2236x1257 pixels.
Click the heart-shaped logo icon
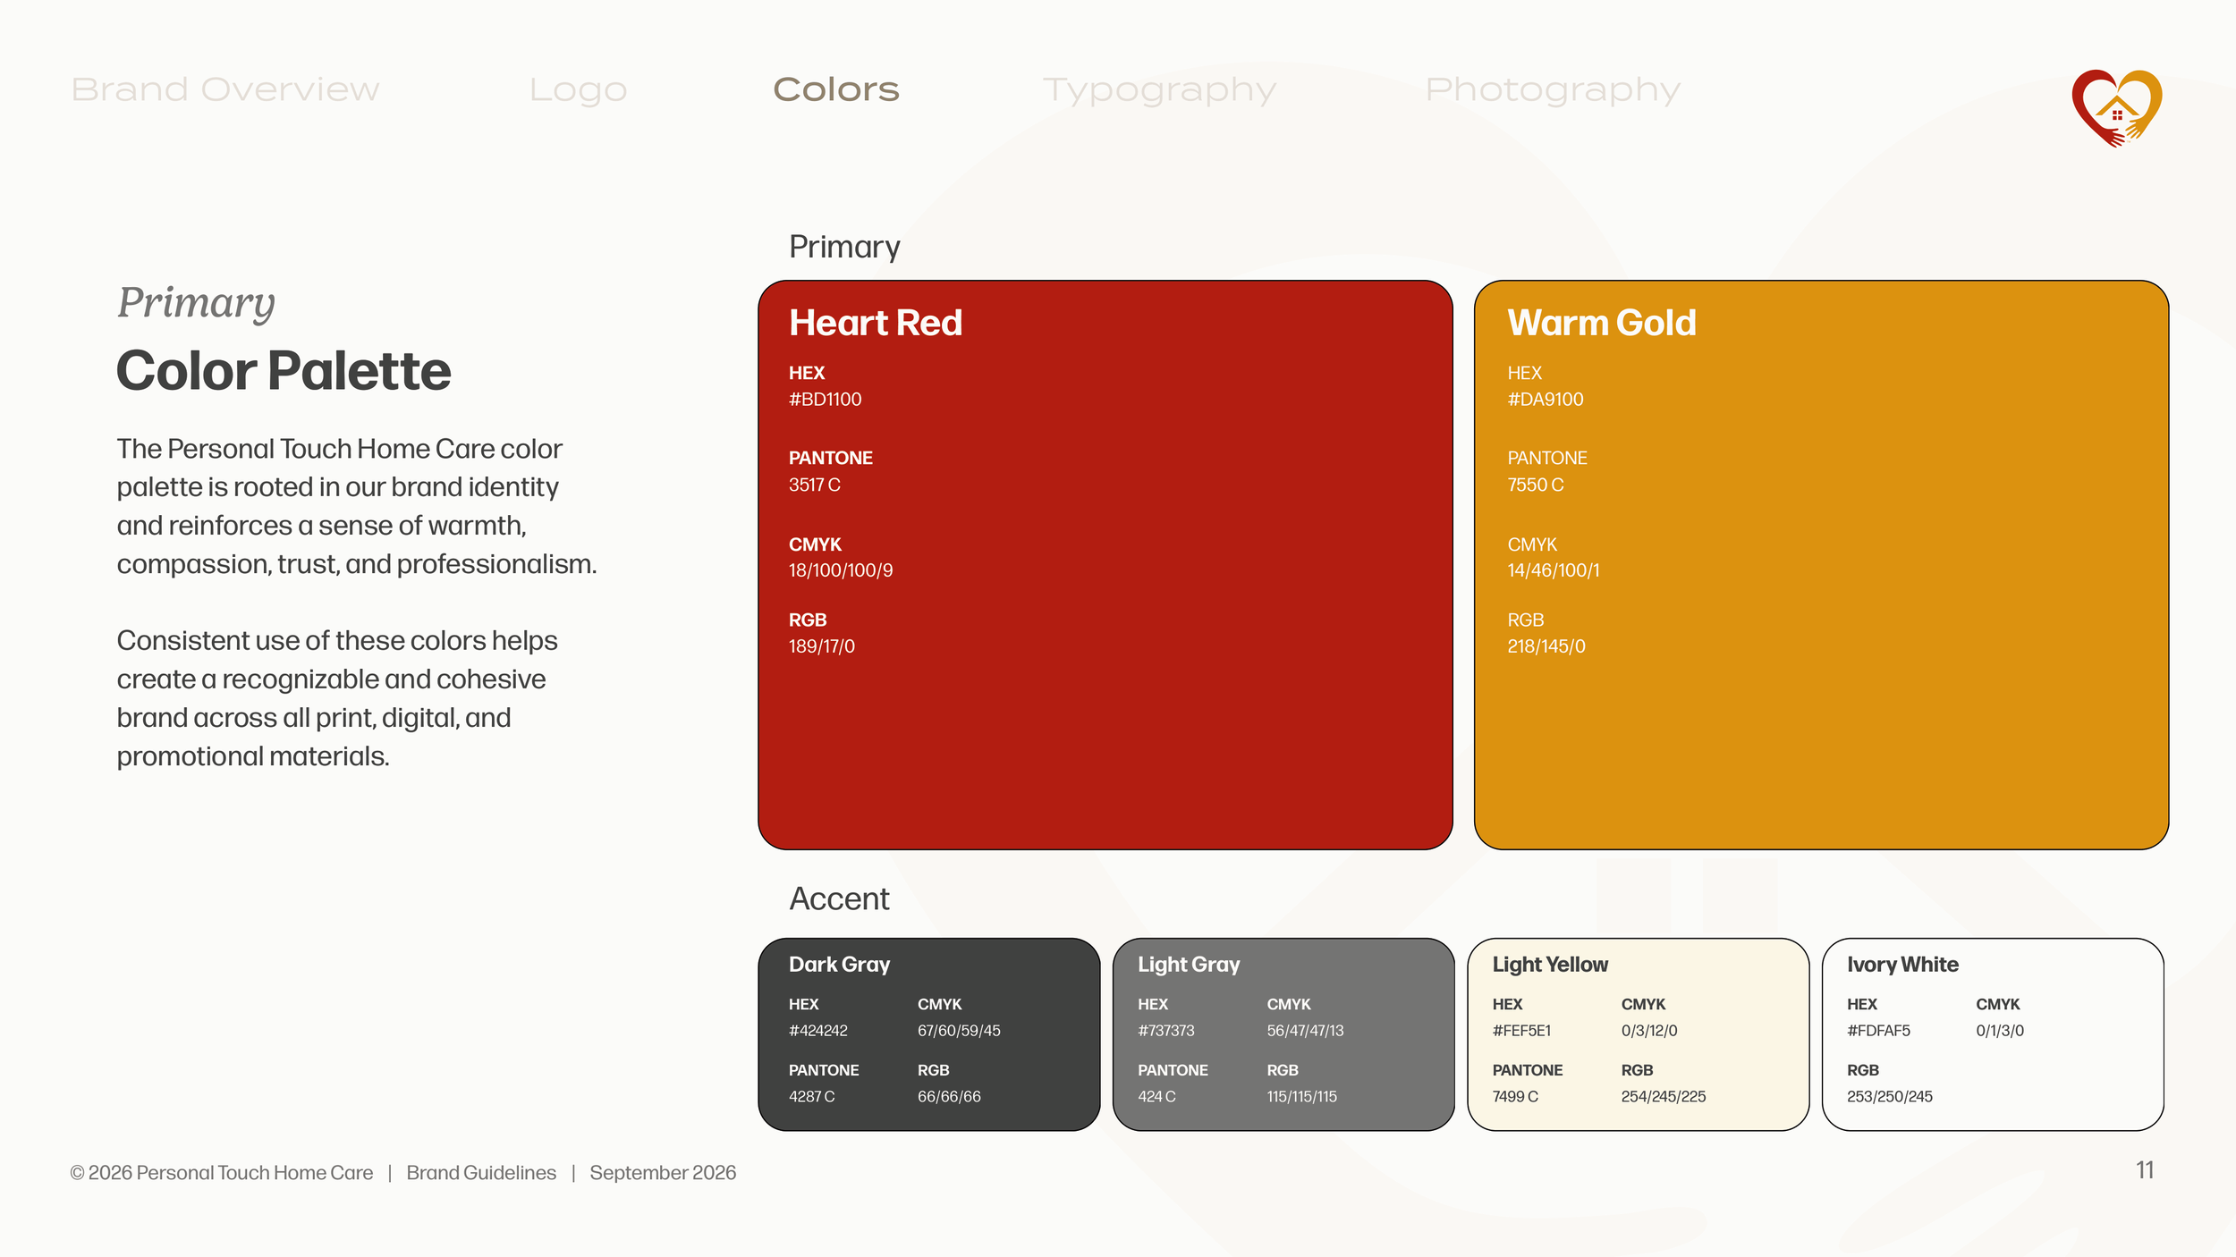point(2116,108)
